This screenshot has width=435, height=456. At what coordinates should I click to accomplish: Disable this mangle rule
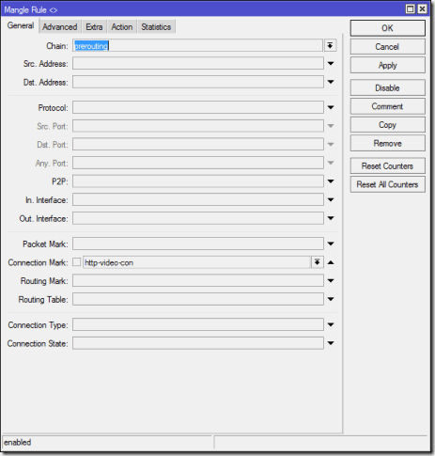pos(387,87)
